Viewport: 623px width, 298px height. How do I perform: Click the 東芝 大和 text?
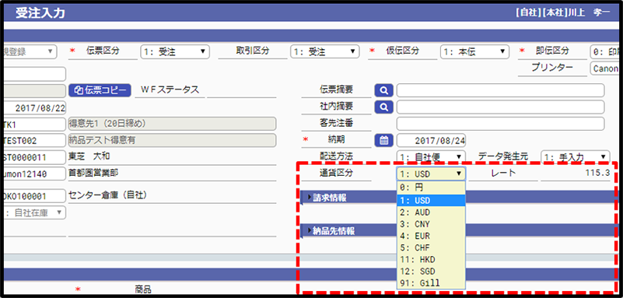point(89,156)
